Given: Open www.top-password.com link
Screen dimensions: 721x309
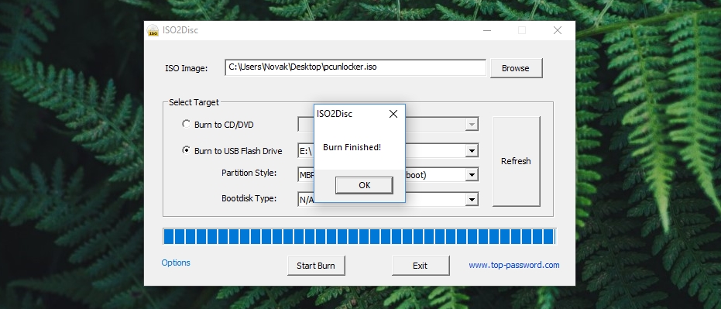Looking at the screenshot, I should pos(514,265).
